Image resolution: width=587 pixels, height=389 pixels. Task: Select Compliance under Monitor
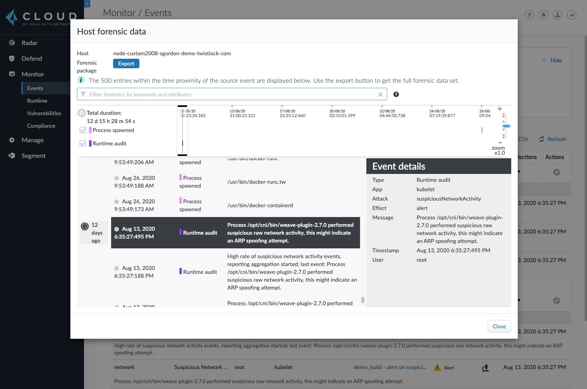coord(41,126)
